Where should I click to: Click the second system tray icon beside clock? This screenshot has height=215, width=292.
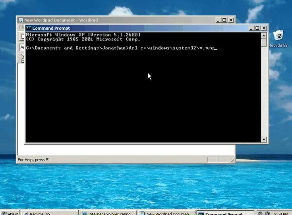pyautogui.click(x=267, y=213)
